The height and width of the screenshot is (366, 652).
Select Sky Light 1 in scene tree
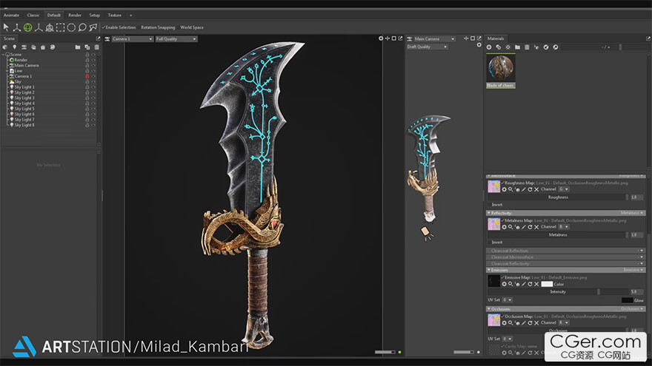[24, 87]
